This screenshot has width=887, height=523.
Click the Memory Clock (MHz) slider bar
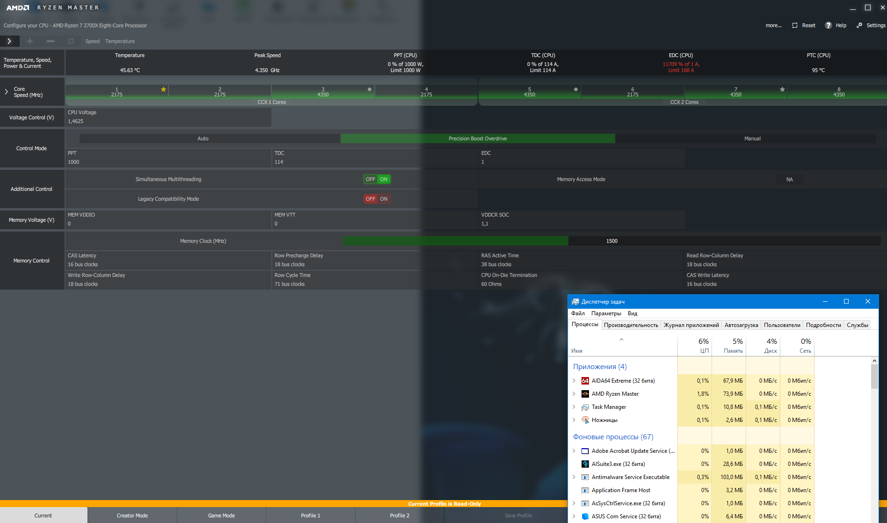pyautogui.click(x=612, y=241)
